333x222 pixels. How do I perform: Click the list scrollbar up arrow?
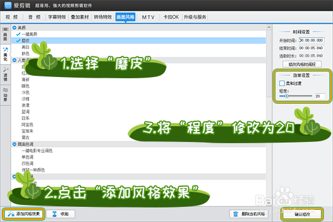[269, 27]
